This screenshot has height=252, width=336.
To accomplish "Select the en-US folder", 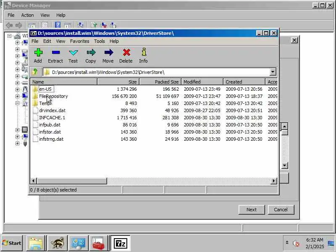I will pos(45,89).
